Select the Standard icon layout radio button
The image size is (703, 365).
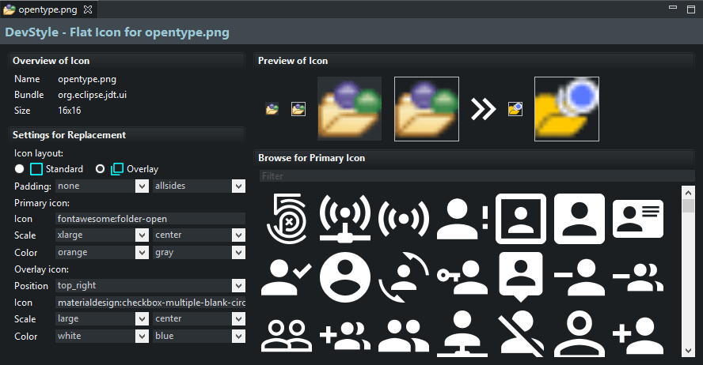pos(19,168)
